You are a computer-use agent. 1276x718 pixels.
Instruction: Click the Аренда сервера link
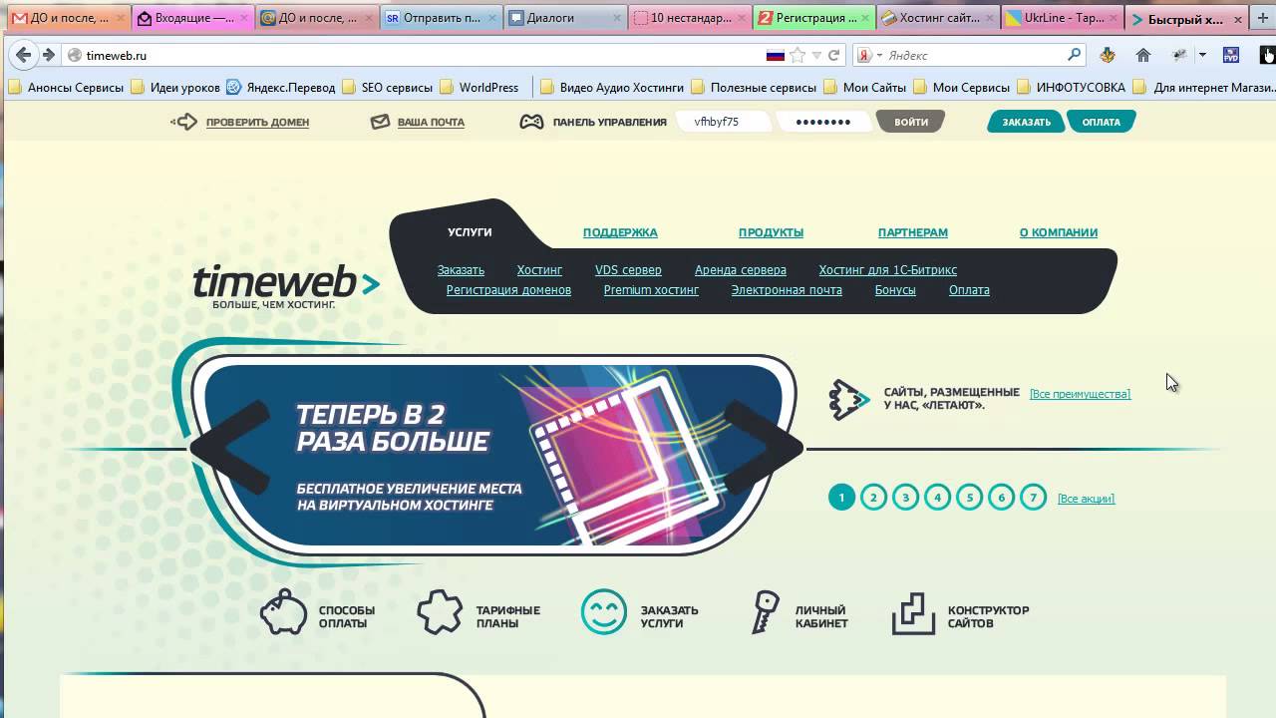click(741, 270)
